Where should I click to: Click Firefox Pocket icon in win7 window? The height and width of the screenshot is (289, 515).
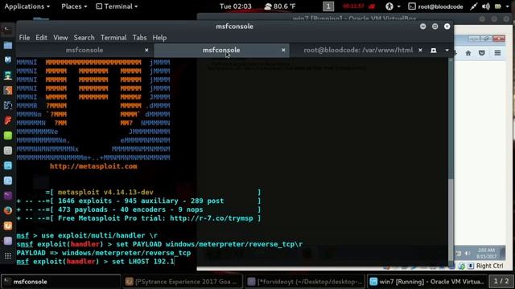pyautogui.click(x=482, y=53)
